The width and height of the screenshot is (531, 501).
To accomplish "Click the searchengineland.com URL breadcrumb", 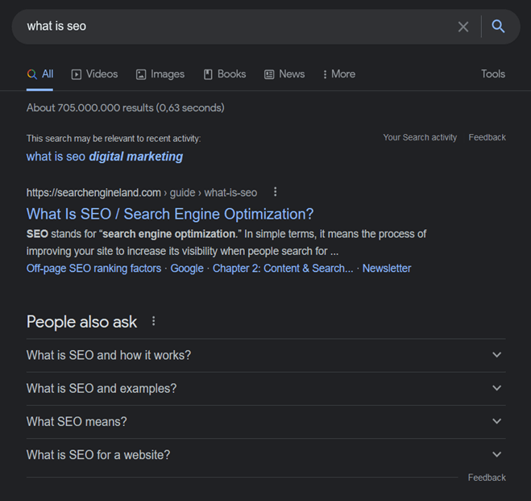I will click(142, 193).
